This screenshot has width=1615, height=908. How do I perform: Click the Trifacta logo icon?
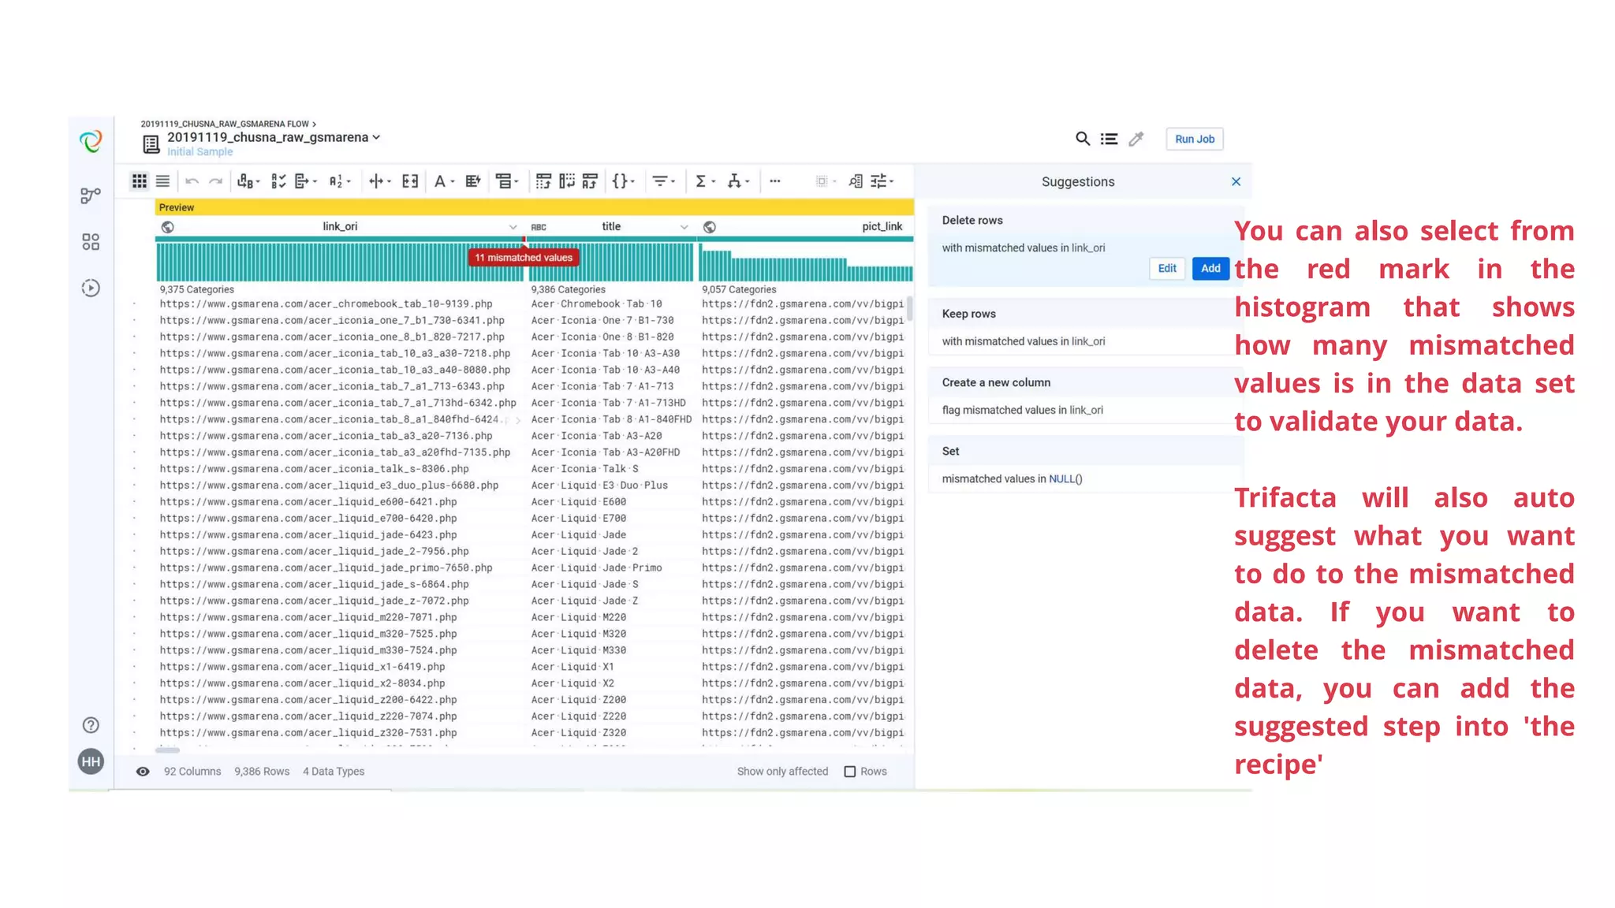91,142
